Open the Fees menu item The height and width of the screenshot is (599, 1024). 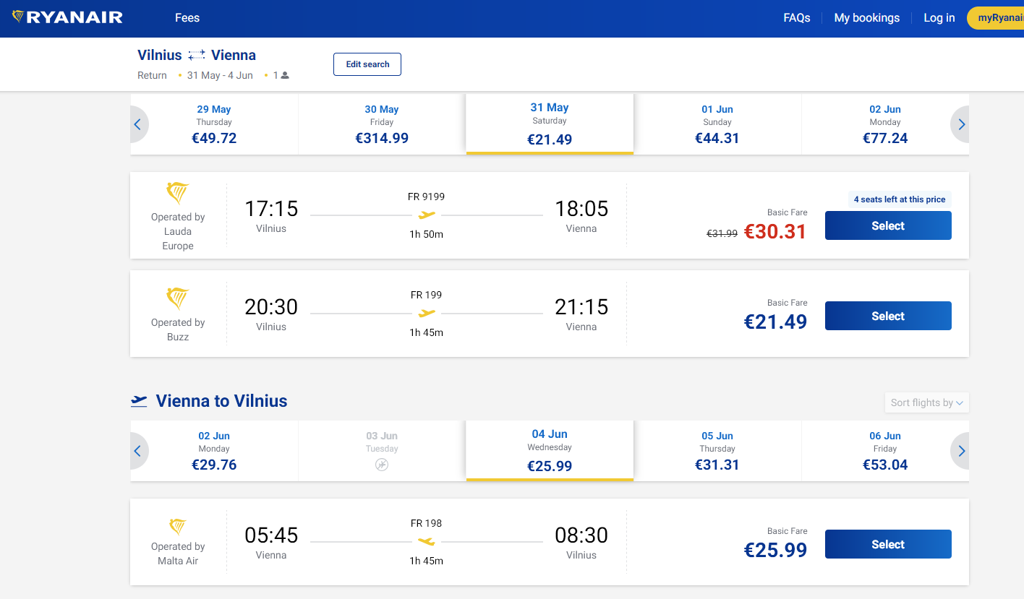point(187,18)
